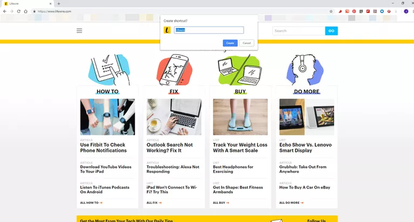Follow the ALL BUY link
Image resolution: width=414 pixels, height=222 pixels.
tap(221, 203)
